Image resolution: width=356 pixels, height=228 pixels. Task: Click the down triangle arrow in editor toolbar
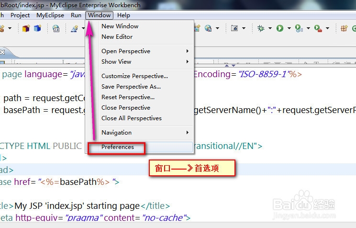pos(234,66)
